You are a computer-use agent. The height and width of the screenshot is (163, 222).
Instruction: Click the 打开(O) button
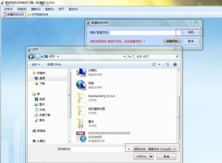tap(142, 157)
